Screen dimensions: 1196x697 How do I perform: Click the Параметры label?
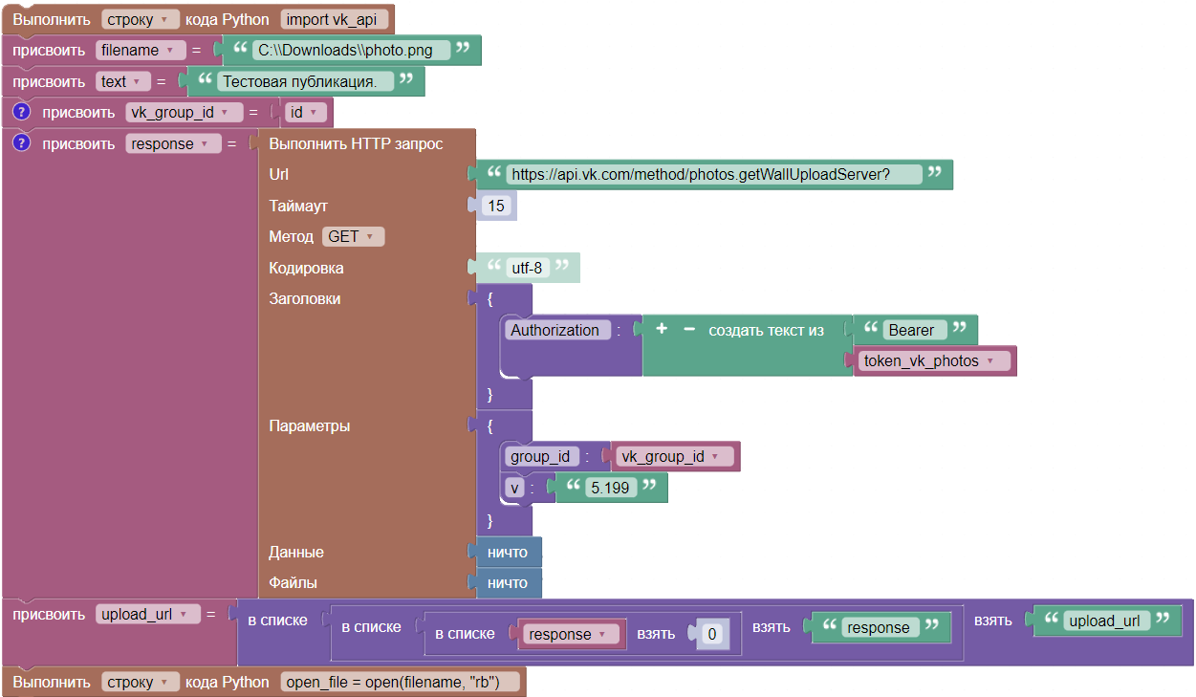point(310,426)
